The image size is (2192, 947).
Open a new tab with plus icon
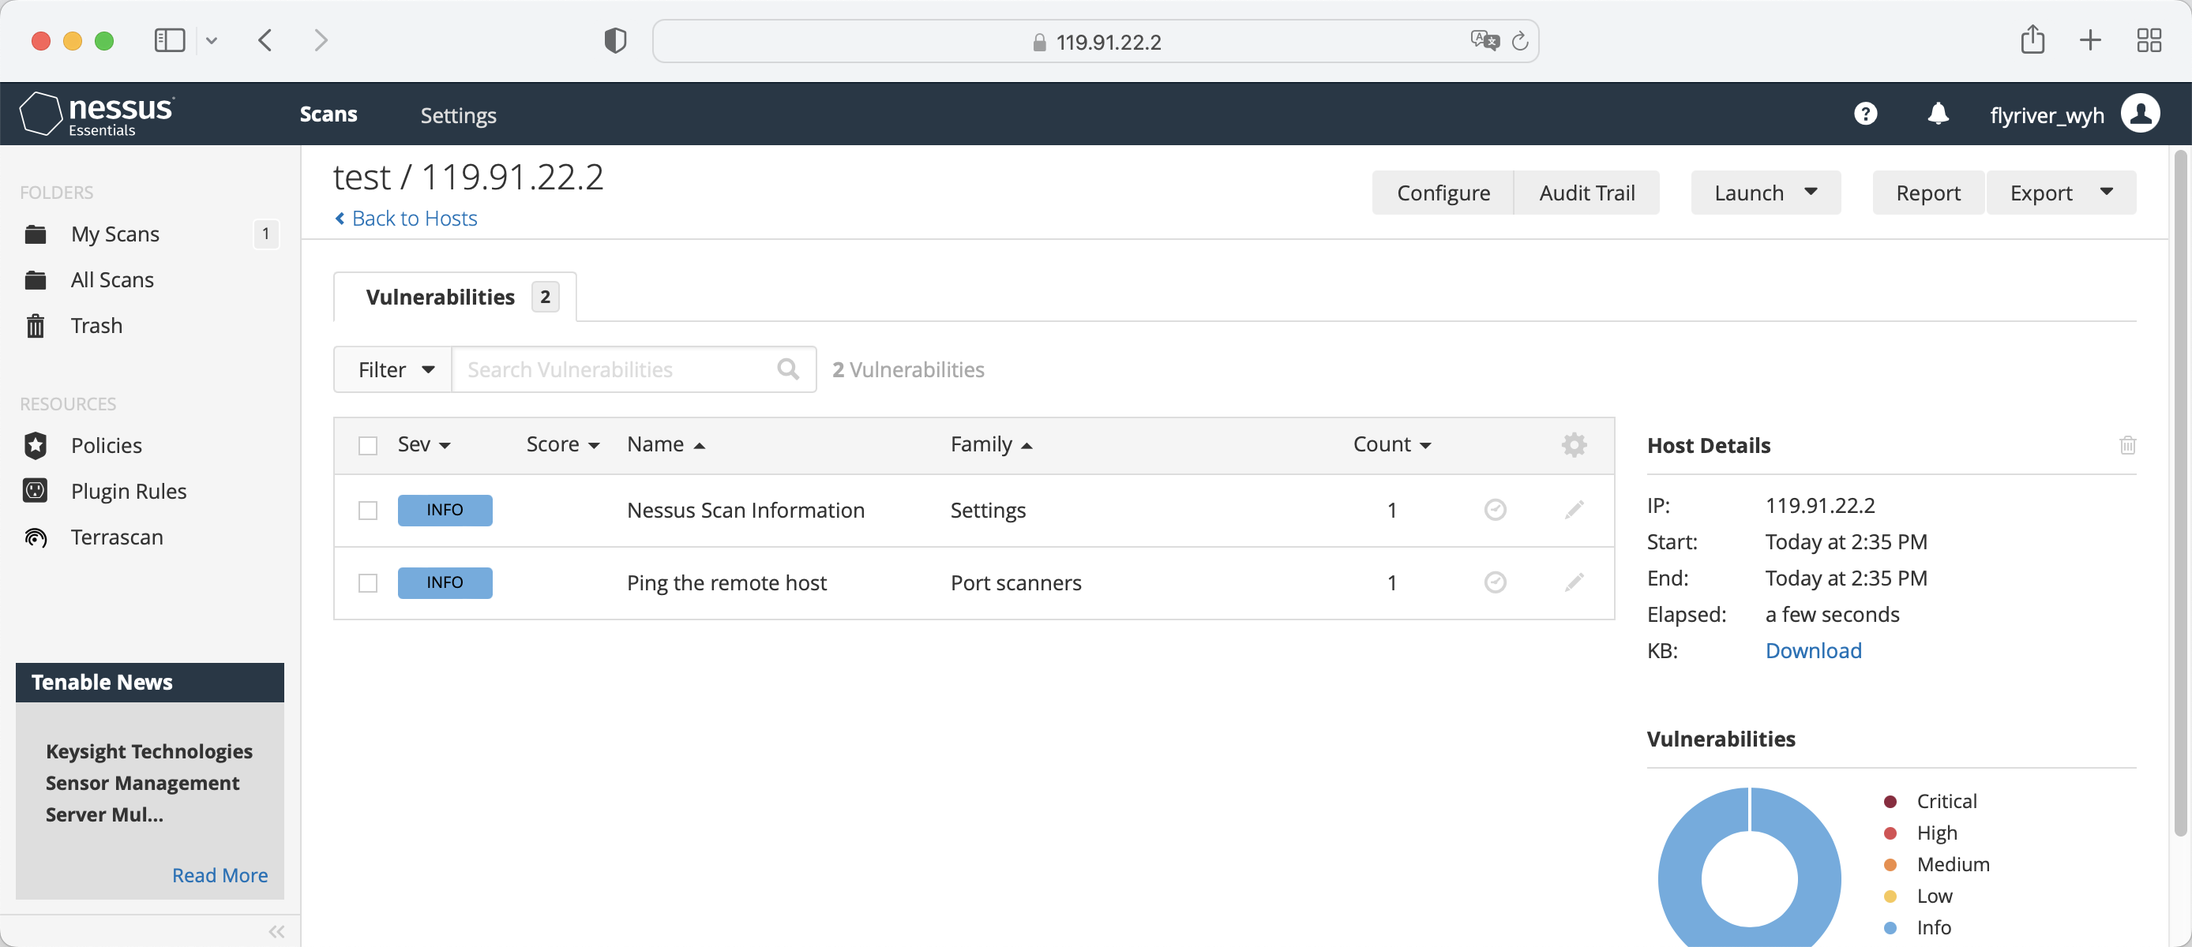[2091, 40]
